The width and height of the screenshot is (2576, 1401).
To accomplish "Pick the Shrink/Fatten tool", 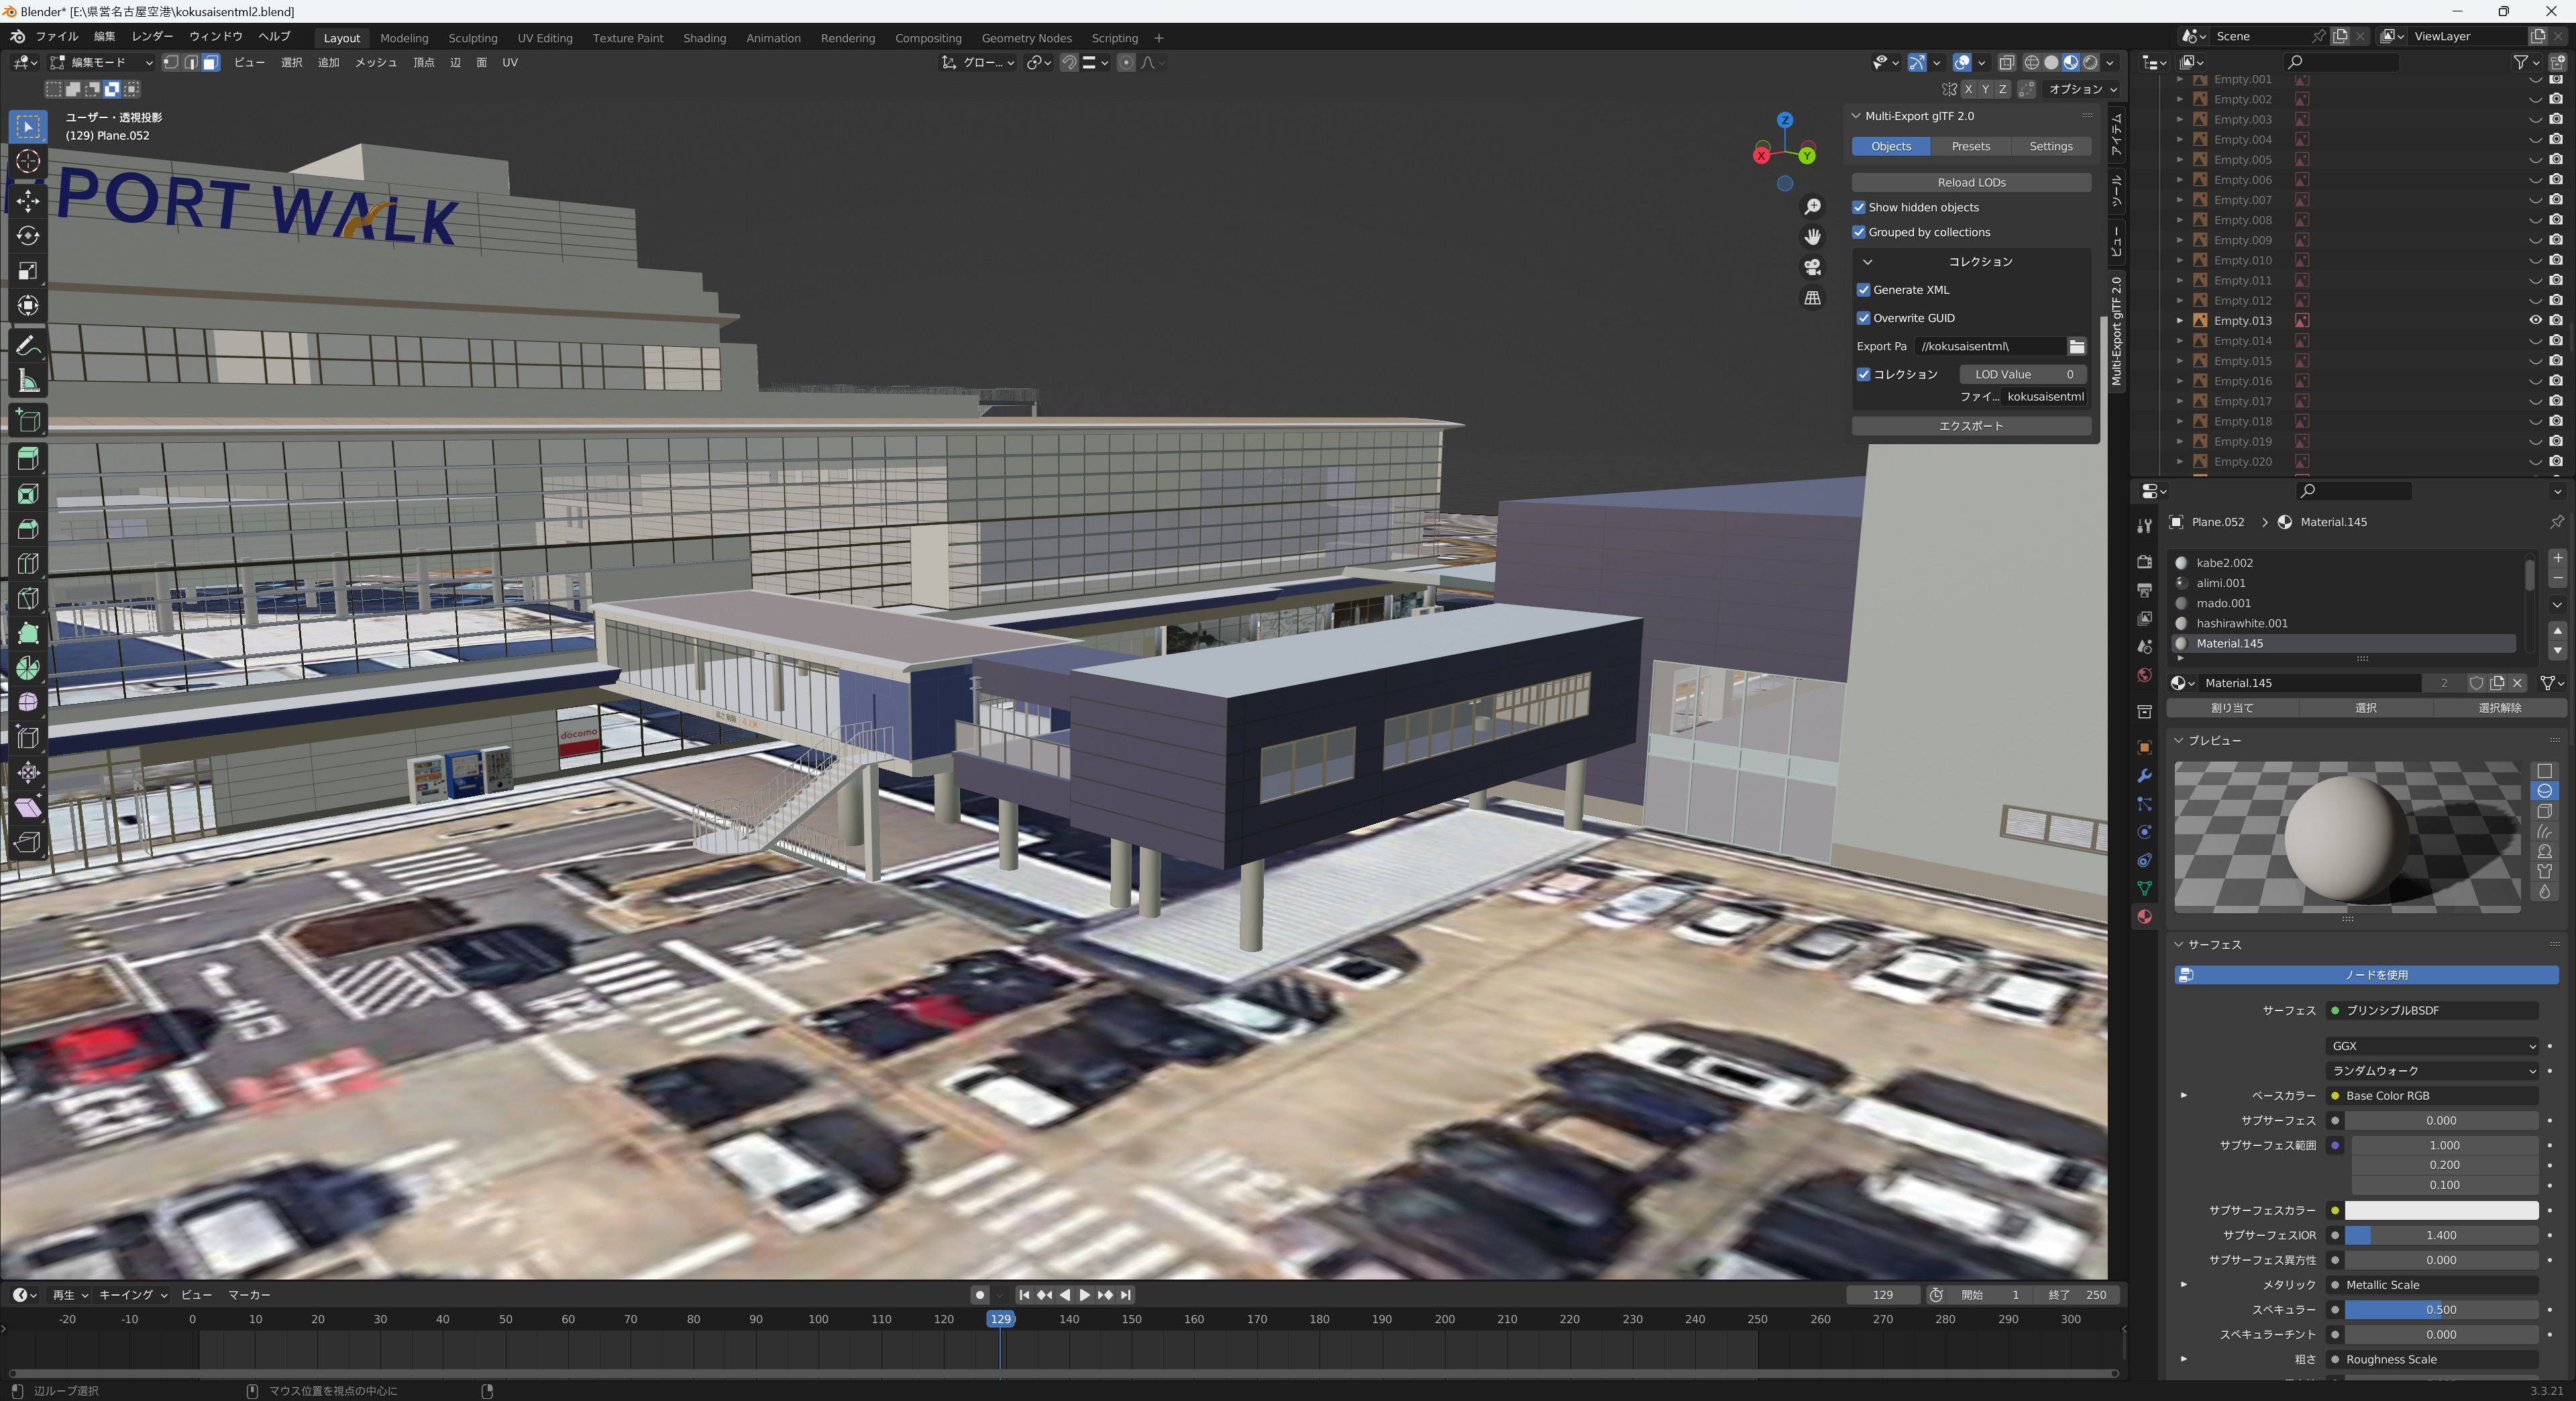I will click(28, 773).
